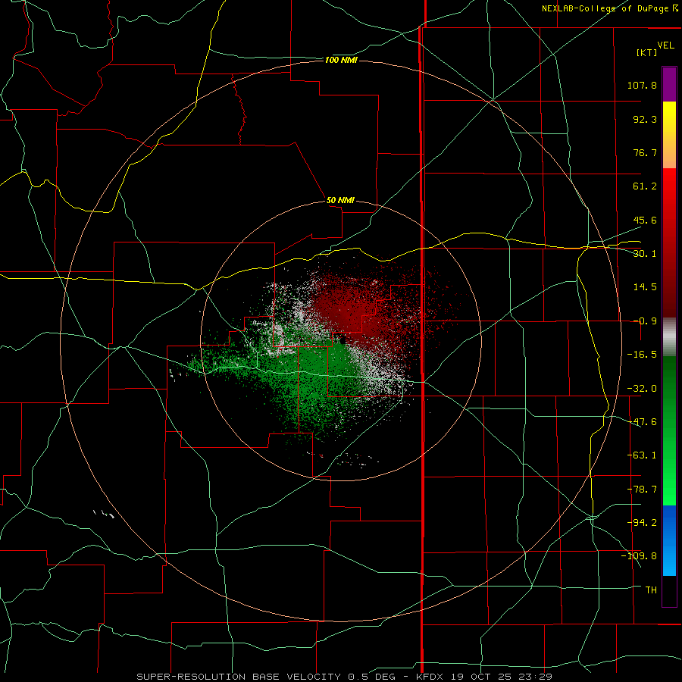This screenshot has height=682, width=682.
Task: Select the 76.7 scale value
Action: [645, 152]
